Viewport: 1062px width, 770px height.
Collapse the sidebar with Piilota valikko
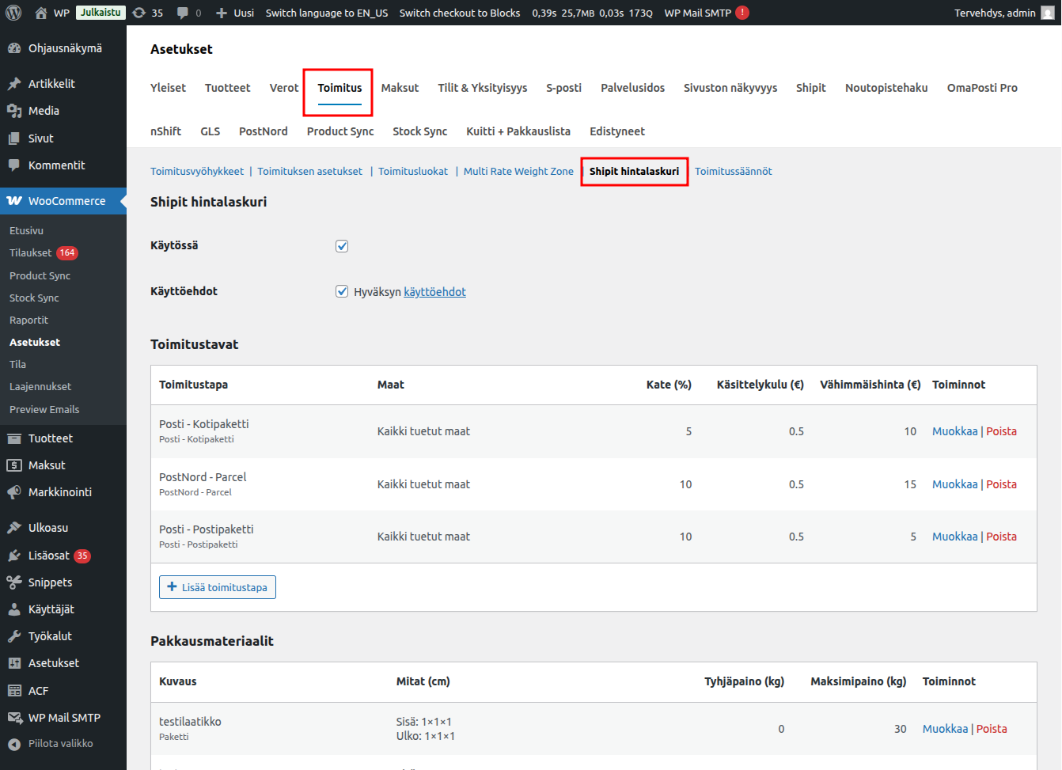point(60,744)
